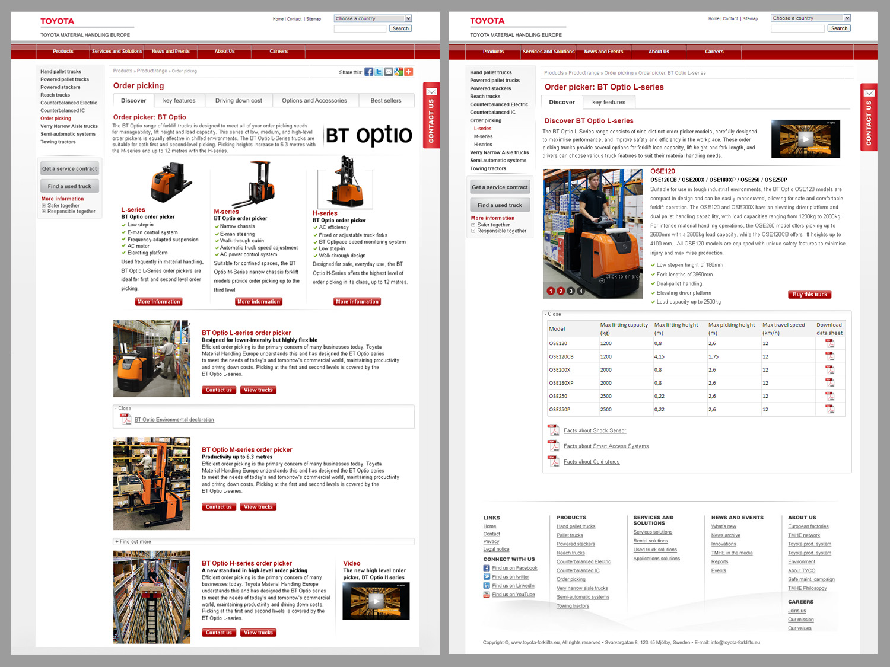Viewport: 890px width, 667px height.
Task: Open the 'Best sellers' tab
Action: pos(386,101)
